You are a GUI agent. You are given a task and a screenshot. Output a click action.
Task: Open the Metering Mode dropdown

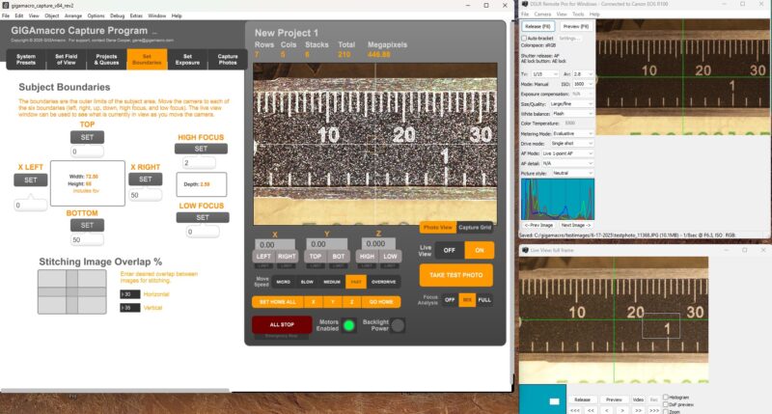(572, 133)
